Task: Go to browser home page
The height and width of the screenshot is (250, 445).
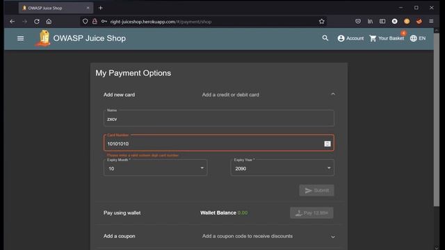Action: pyautogui.click(x=49, y=22)
